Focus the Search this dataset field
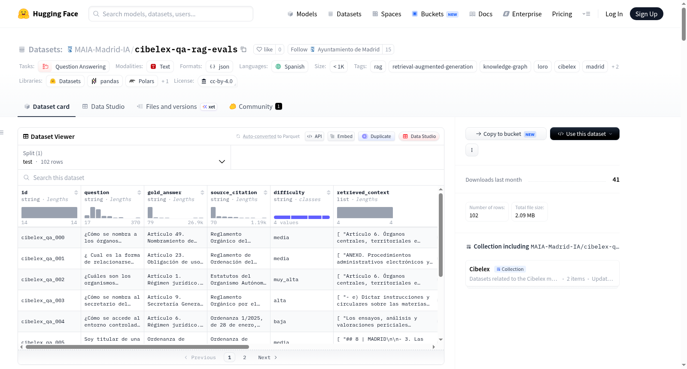The height and width of the screenshot is (369, 687). click(x=231, y=177)
